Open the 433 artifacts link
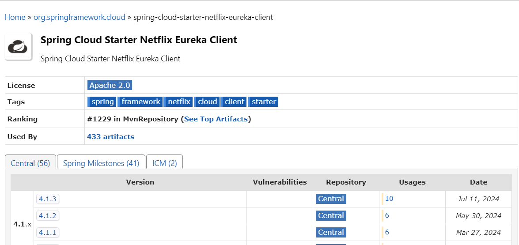Image resolution: width=519 pixels, height=245 pixels. pos(110,136)
